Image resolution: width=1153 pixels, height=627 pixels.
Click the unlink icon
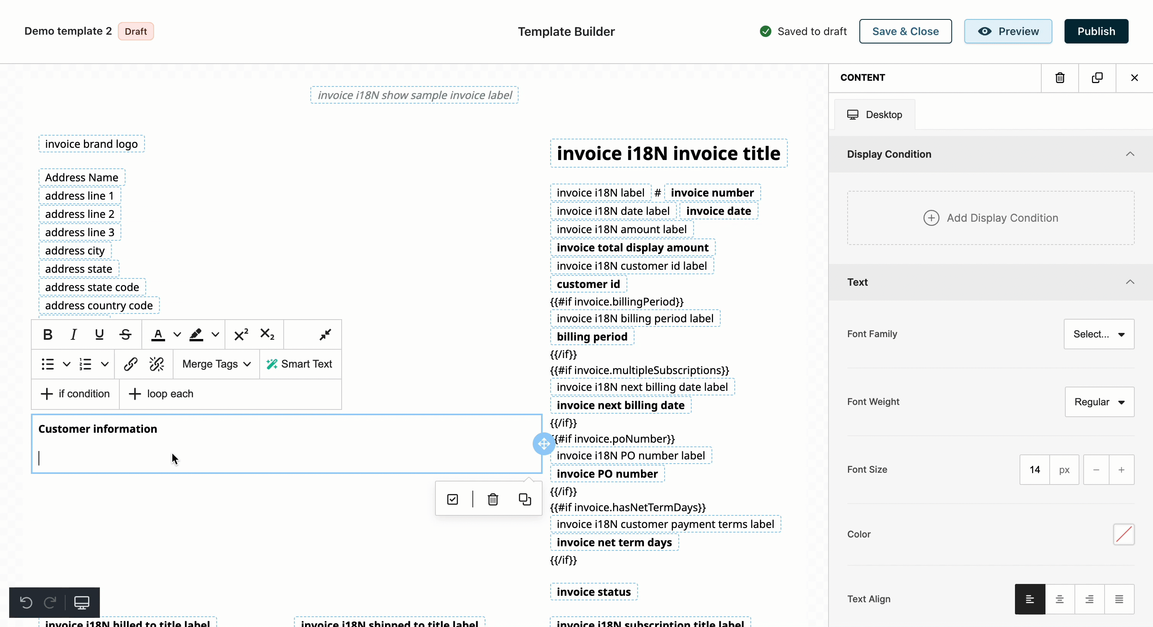point(157,364)
